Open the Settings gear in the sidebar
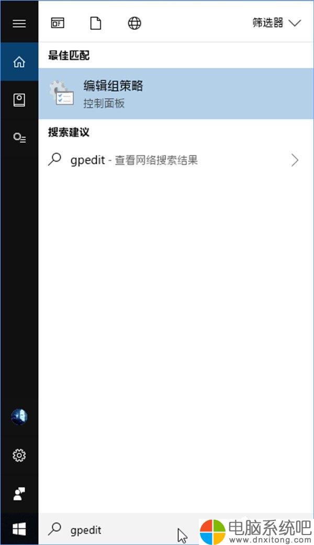This screenshot has width=314, height=545. coord(19,455)
